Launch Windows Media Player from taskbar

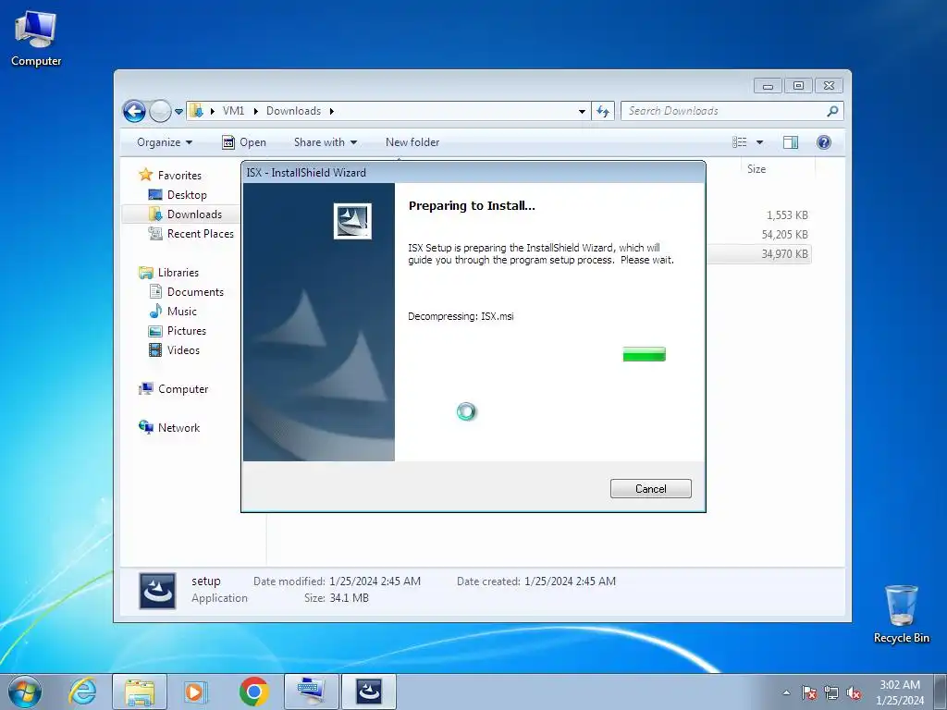[x=196, y=692]
